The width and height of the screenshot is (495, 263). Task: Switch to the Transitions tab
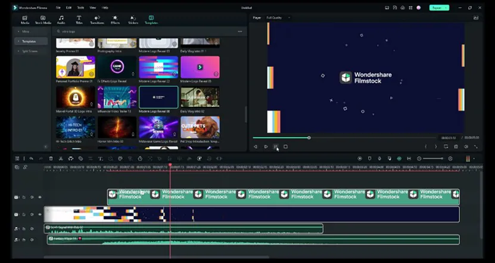97,20
